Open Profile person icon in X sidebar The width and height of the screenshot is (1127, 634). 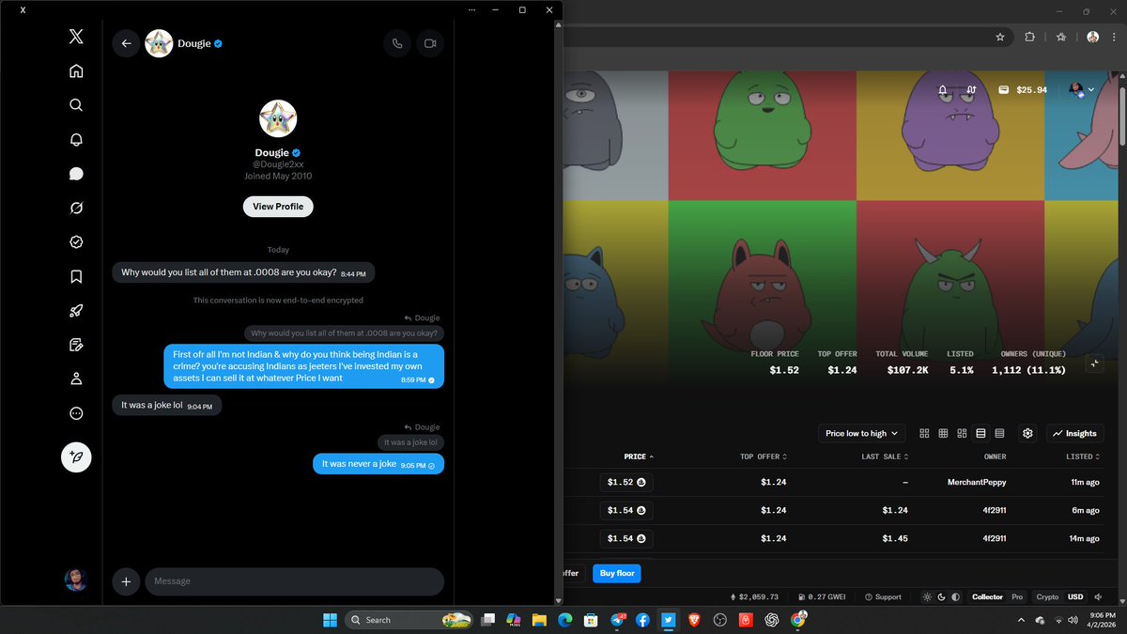(76, 379)
